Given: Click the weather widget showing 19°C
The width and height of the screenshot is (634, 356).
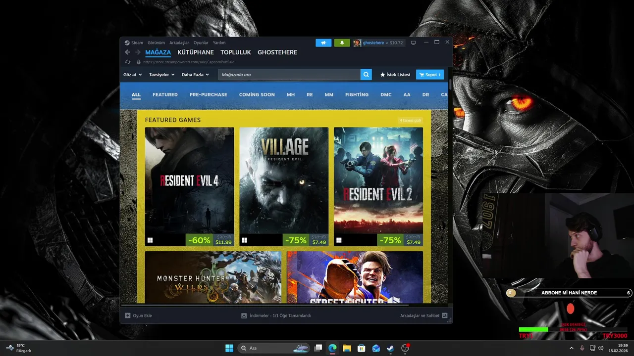Looking at the screenshot, I should click(19, 348).
